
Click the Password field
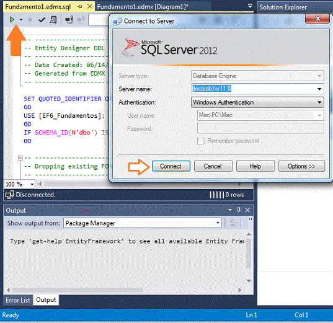[x=260, y=128]
